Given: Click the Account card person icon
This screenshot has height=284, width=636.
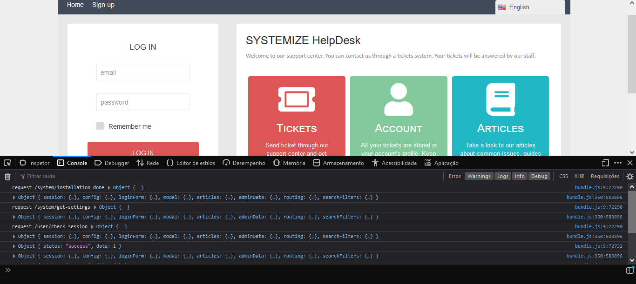Looking at the screenshot, I should [399, 99].
